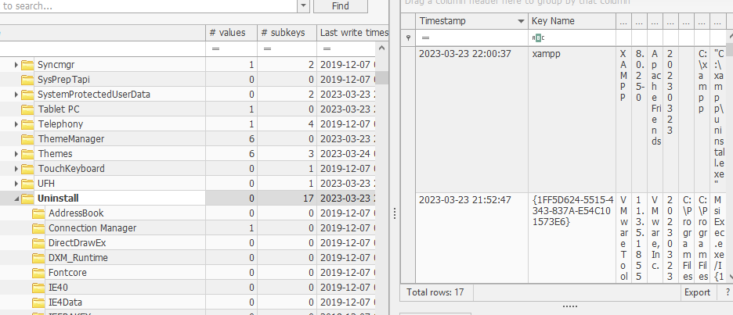Select the 2023-03-23 21:52:47 timestamp cell
733x315 pixels.
(x=471, y=237)
